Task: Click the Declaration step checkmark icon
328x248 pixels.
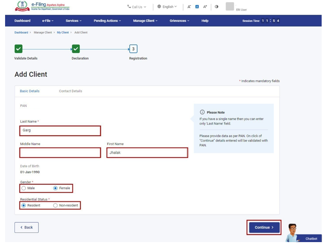Action: (76, 49)
